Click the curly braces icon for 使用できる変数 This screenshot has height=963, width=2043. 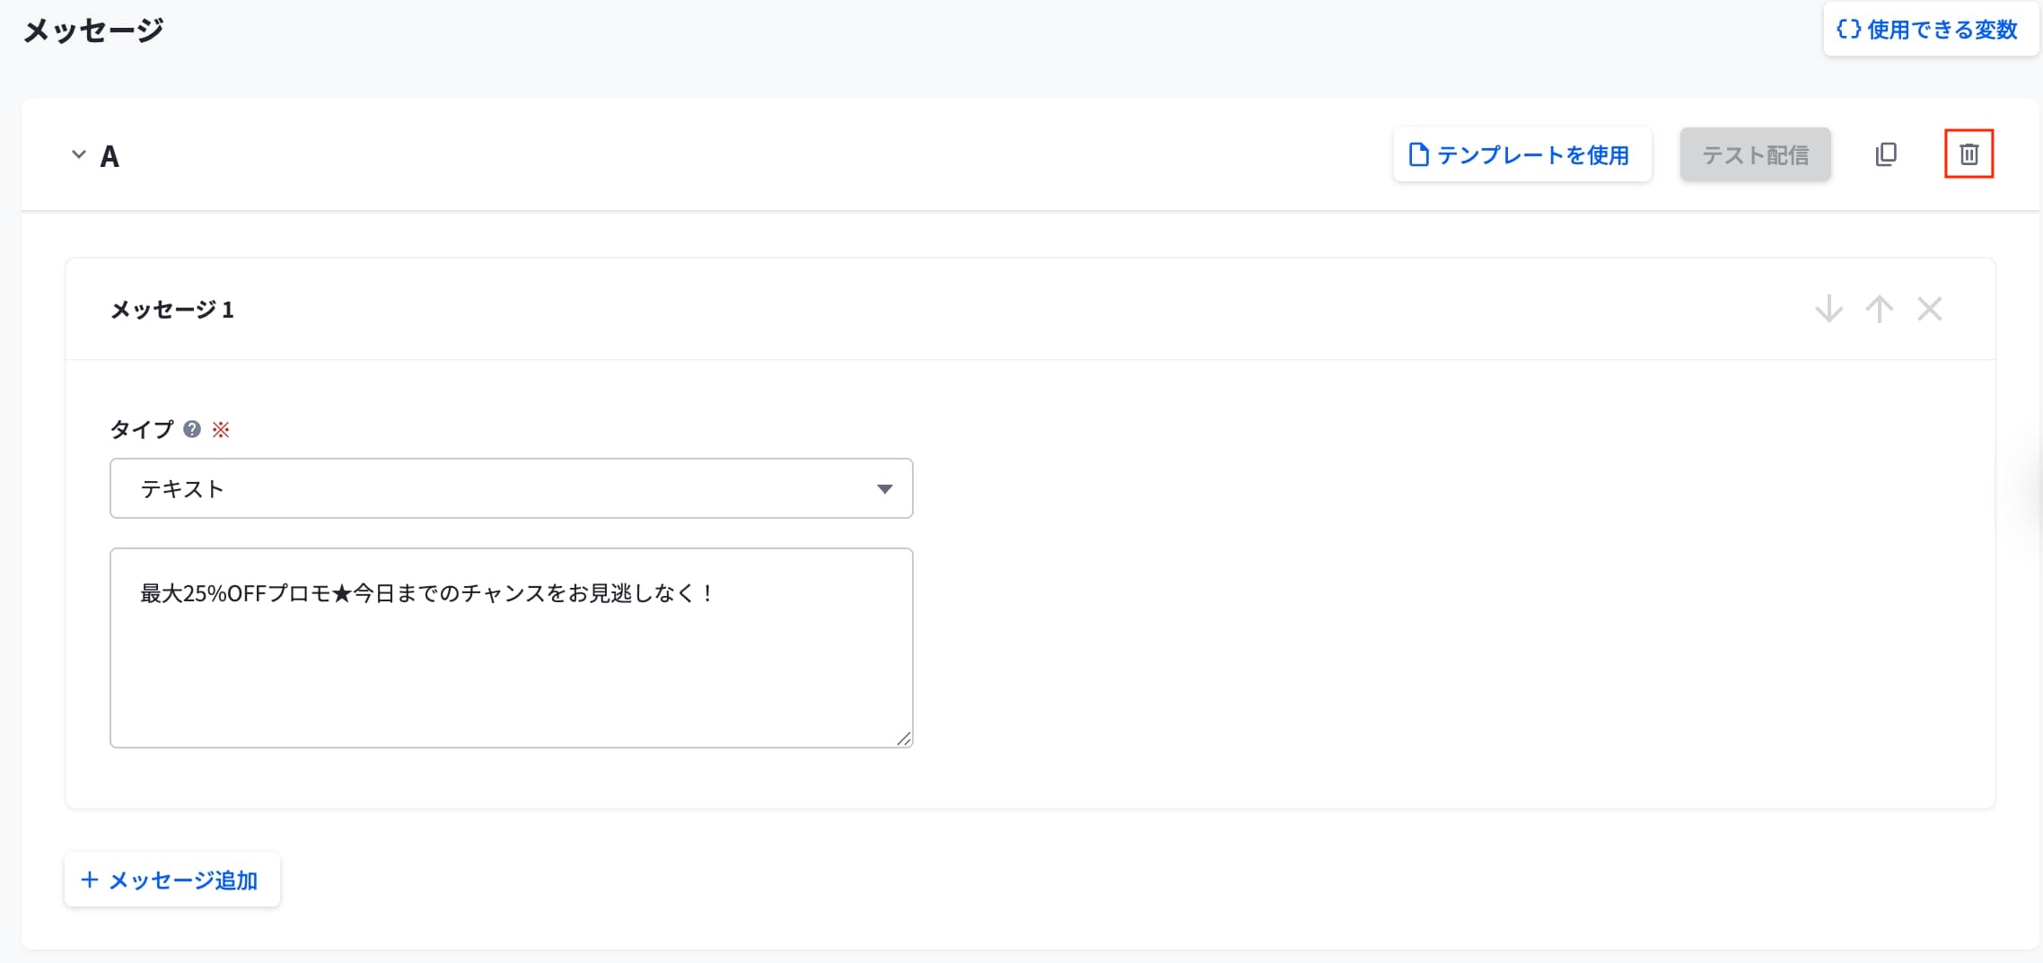point(1848,30)
